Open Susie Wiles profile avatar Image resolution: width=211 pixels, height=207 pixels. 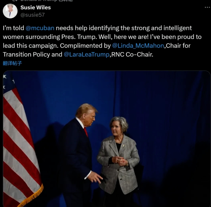[10, 11]
